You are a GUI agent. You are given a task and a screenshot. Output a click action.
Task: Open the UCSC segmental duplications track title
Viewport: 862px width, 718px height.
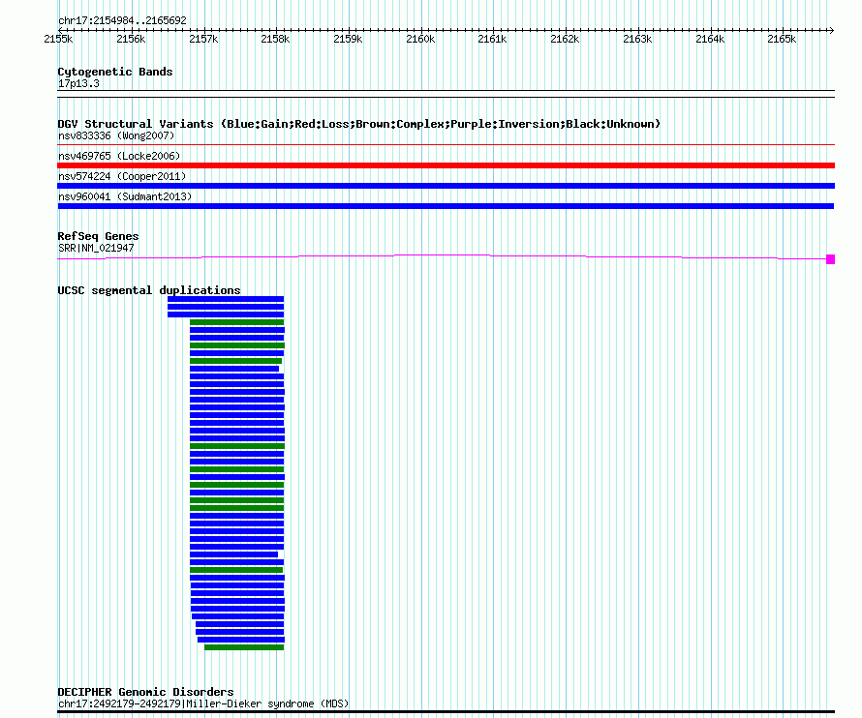(149, 290)
